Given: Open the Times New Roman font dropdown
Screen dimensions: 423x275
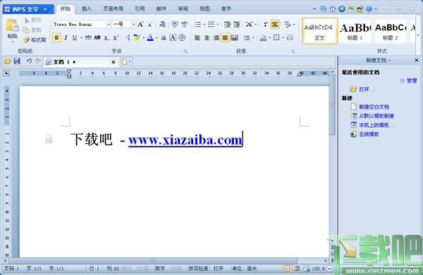Looking at the screenshot, I should tap(109, 25).
